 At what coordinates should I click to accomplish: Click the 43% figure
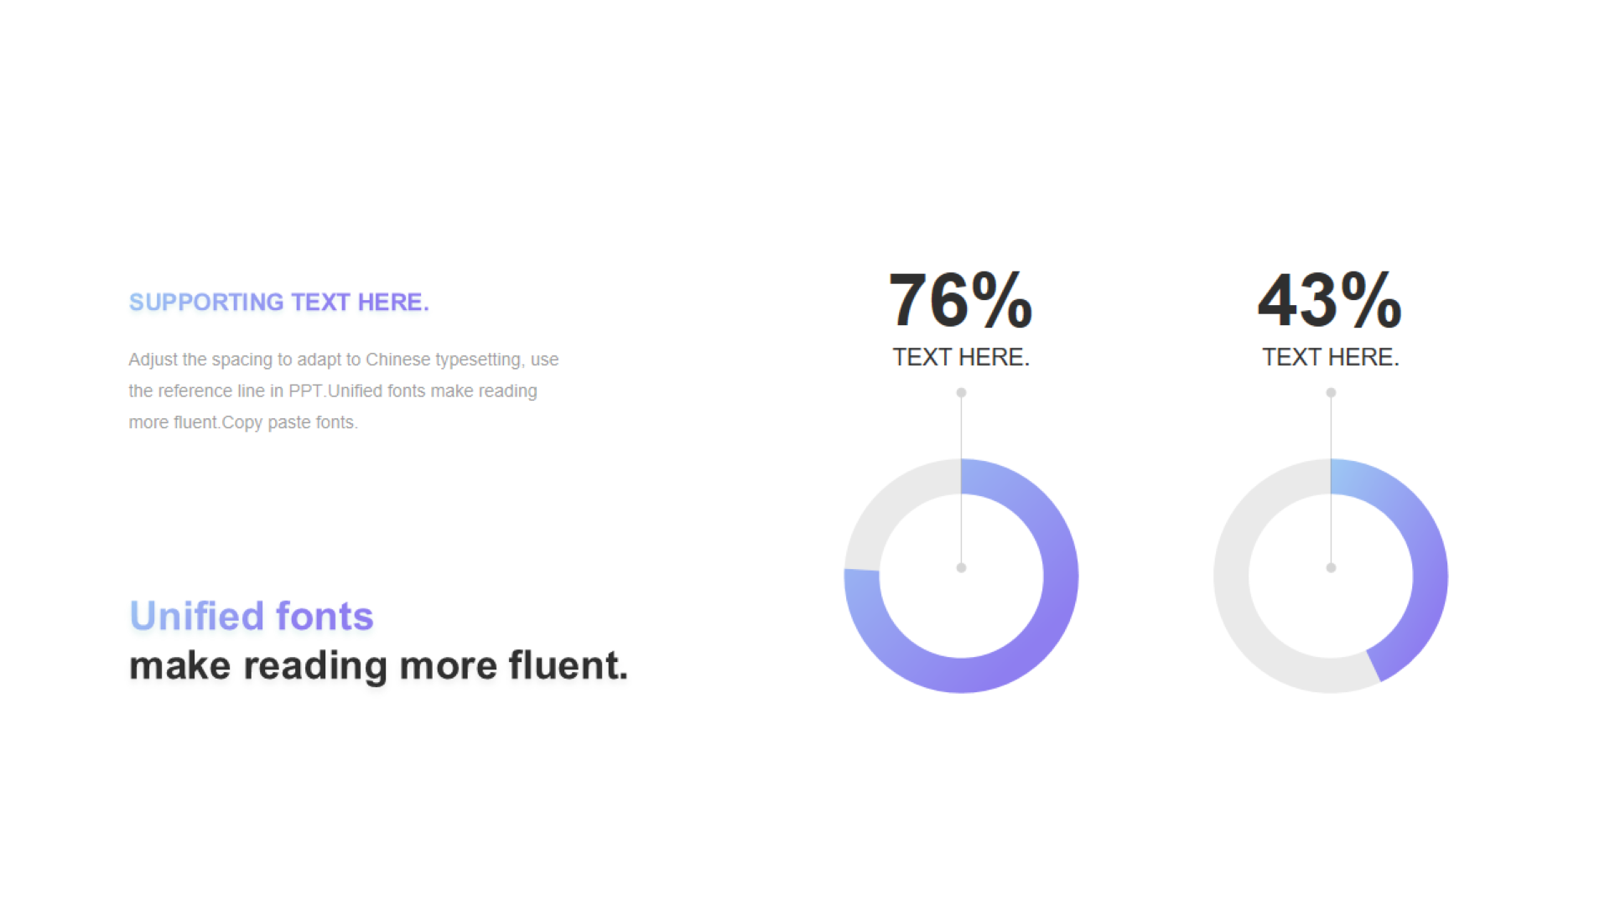coord(1330,300)
